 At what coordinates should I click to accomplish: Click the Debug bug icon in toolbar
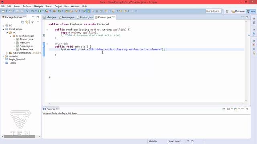tap(33, 11)
